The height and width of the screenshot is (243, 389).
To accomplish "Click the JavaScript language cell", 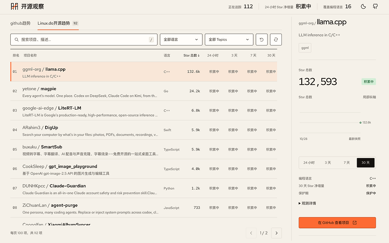I will (x=171, y=208).
